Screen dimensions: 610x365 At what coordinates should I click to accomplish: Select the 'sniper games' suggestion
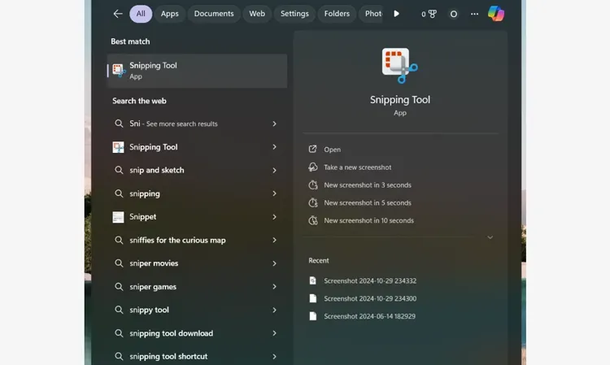point(198,287)
